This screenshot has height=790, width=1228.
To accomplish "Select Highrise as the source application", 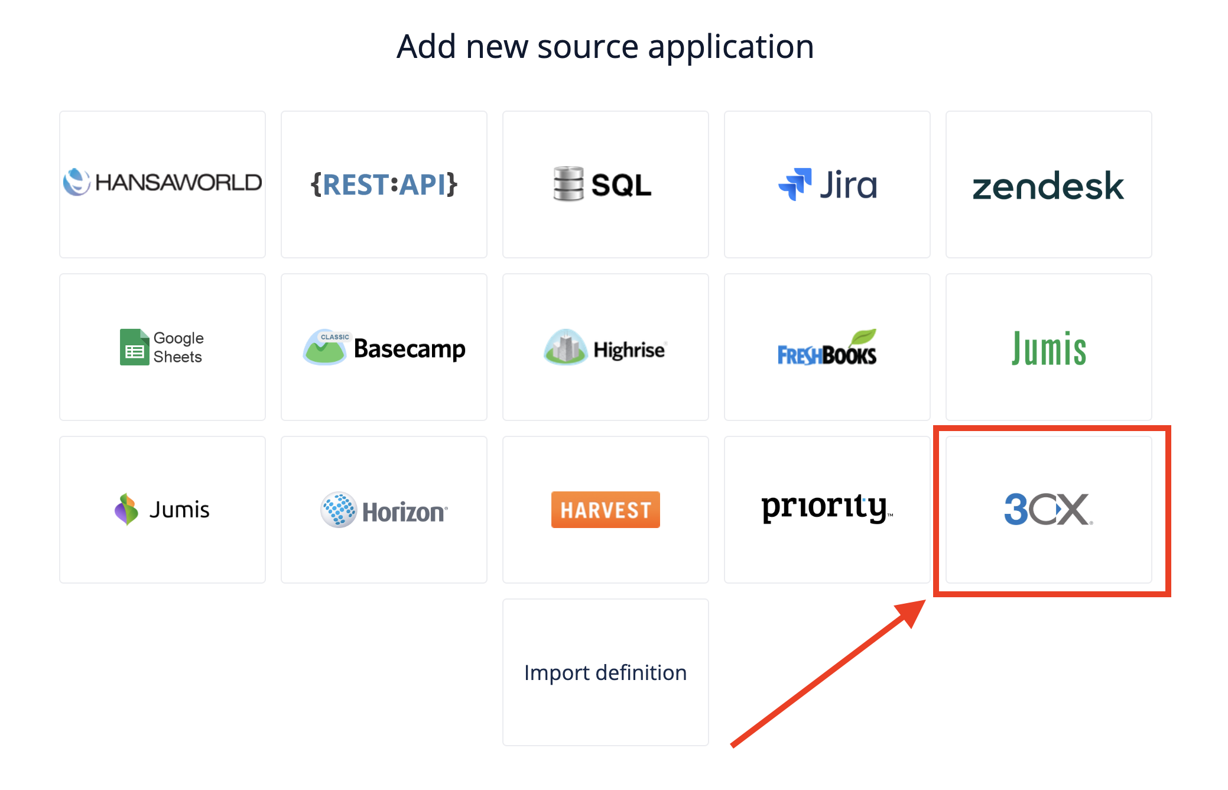I will (x=606, y=347).
